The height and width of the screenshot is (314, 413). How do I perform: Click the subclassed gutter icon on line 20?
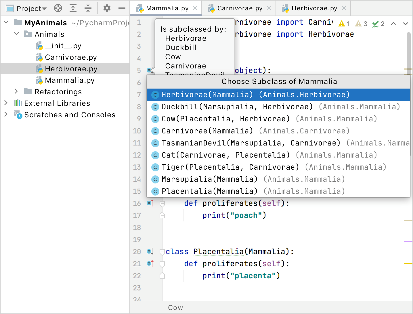pos(150,252)
